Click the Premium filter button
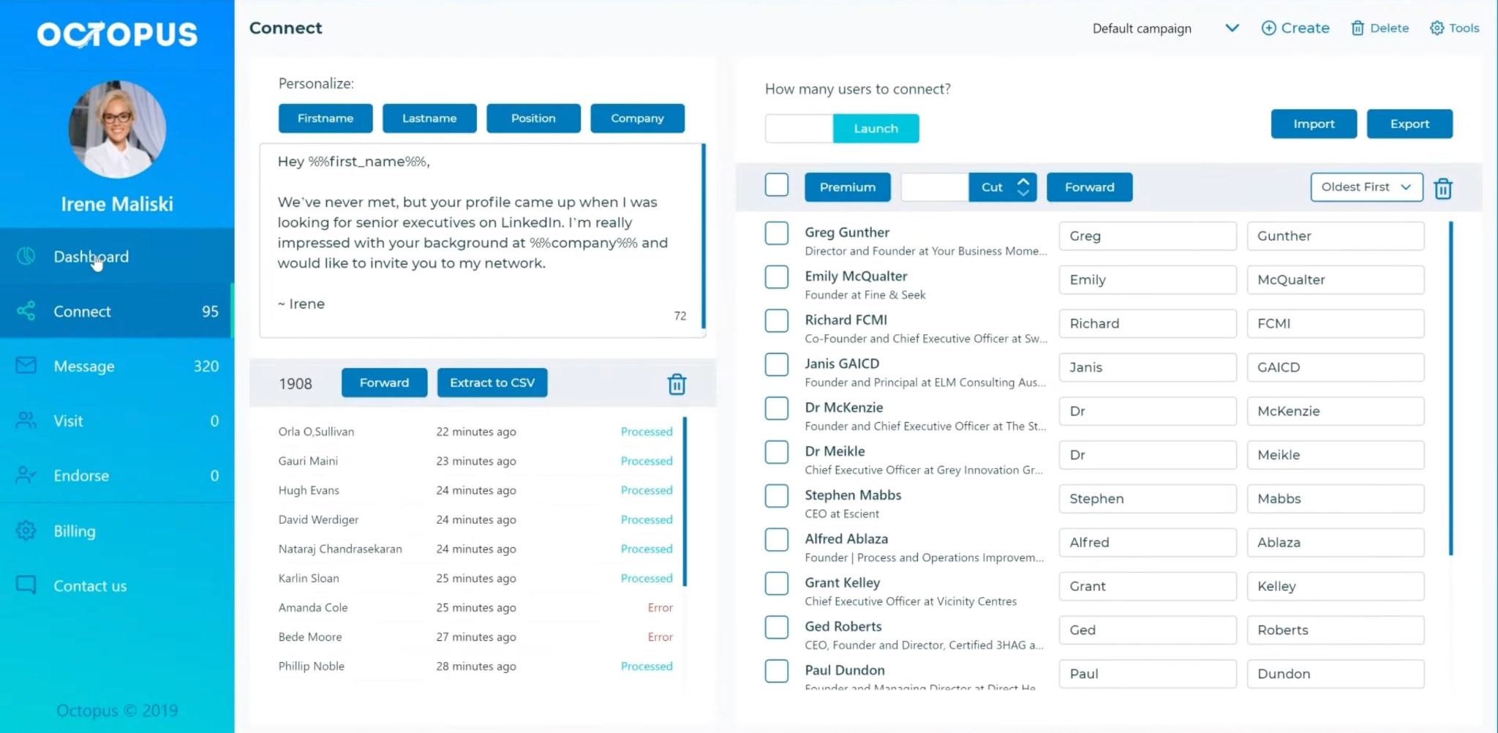 [848, 187]
